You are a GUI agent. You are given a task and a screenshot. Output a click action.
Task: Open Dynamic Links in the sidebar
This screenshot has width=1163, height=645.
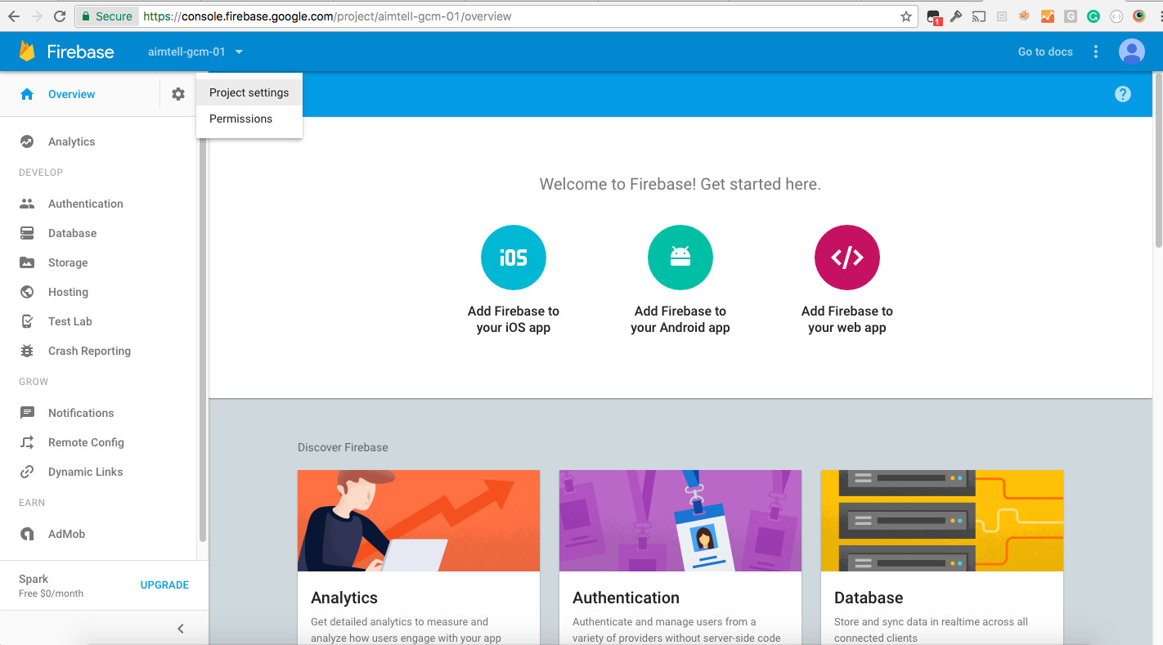click(86, 472)
